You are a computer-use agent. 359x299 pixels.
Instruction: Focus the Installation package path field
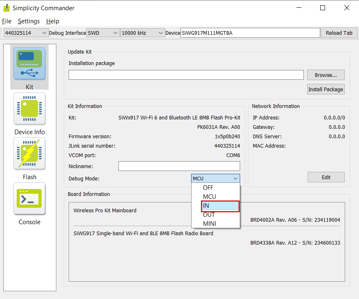coord(186,75)
